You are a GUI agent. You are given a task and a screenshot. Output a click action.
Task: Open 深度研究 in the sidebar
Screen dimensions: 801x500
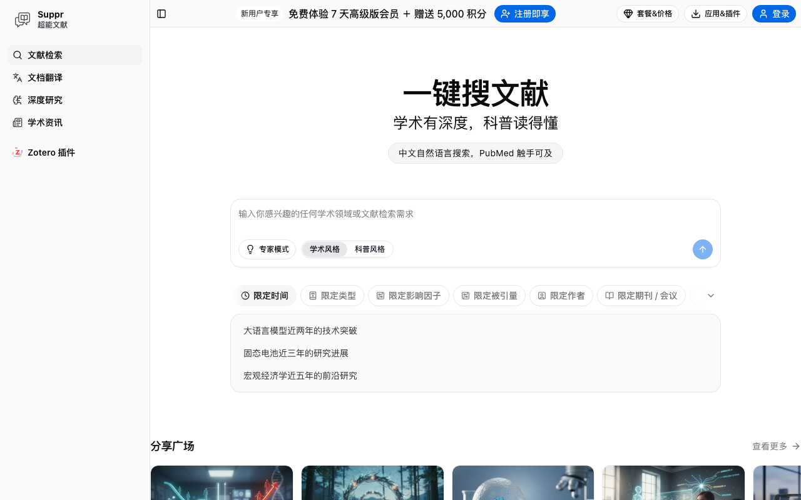tap(74, 100)
